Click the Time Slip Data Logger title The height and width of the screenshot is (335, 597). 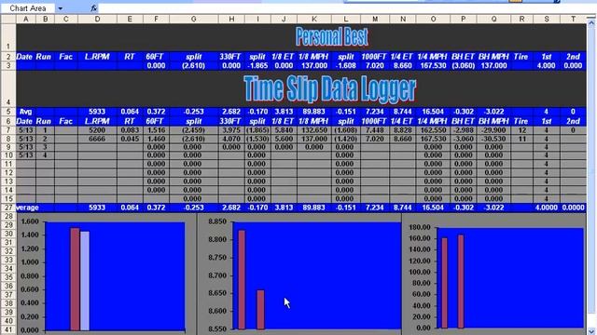(329, 89)
